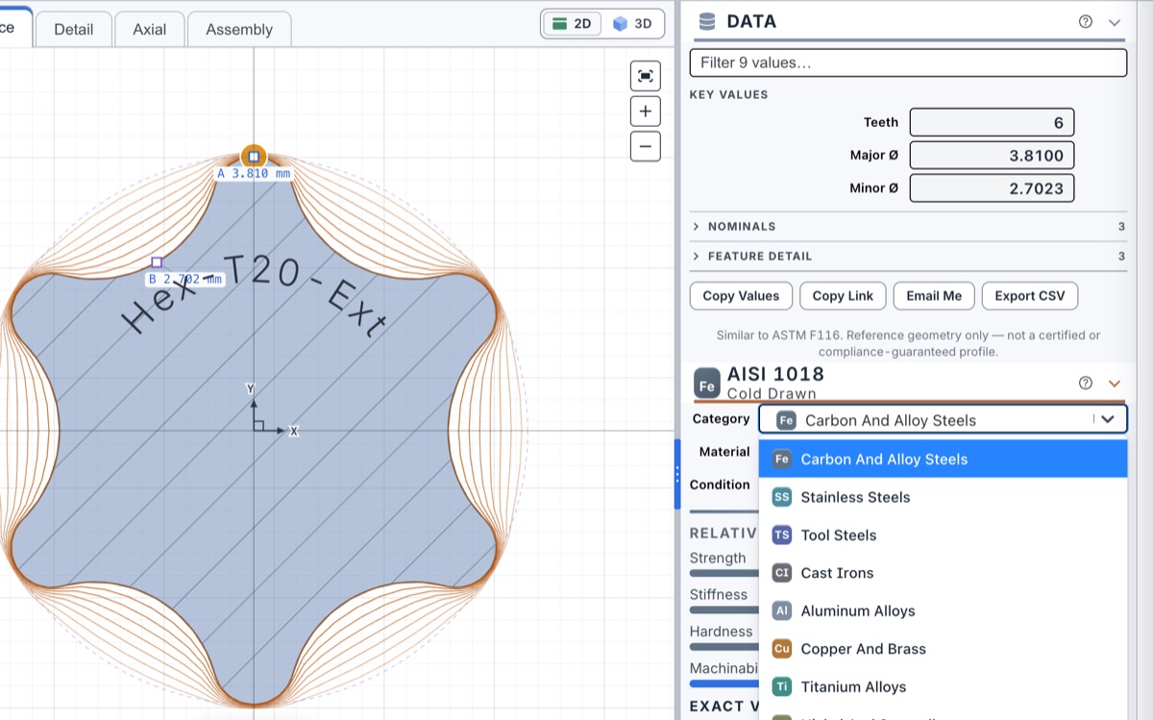Zoom out with the minus button

click(645, 146)
